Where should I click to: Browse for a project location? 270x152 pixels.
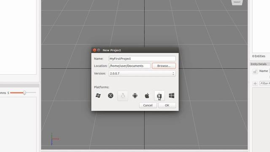(164, 66)
